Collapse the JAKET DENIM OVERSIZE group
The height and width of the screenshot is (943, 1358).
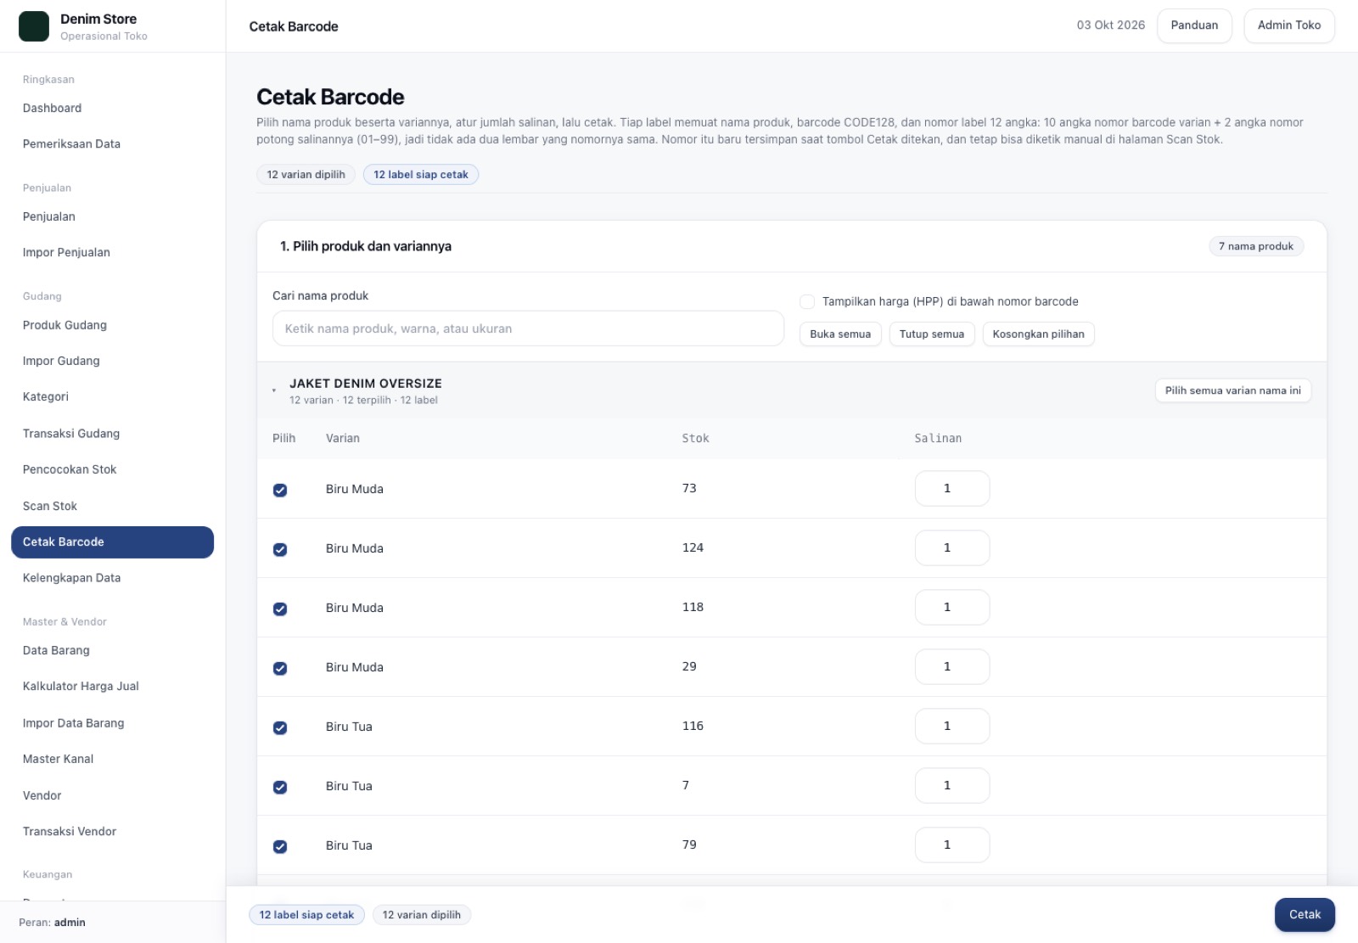click(x=274, y=390)
